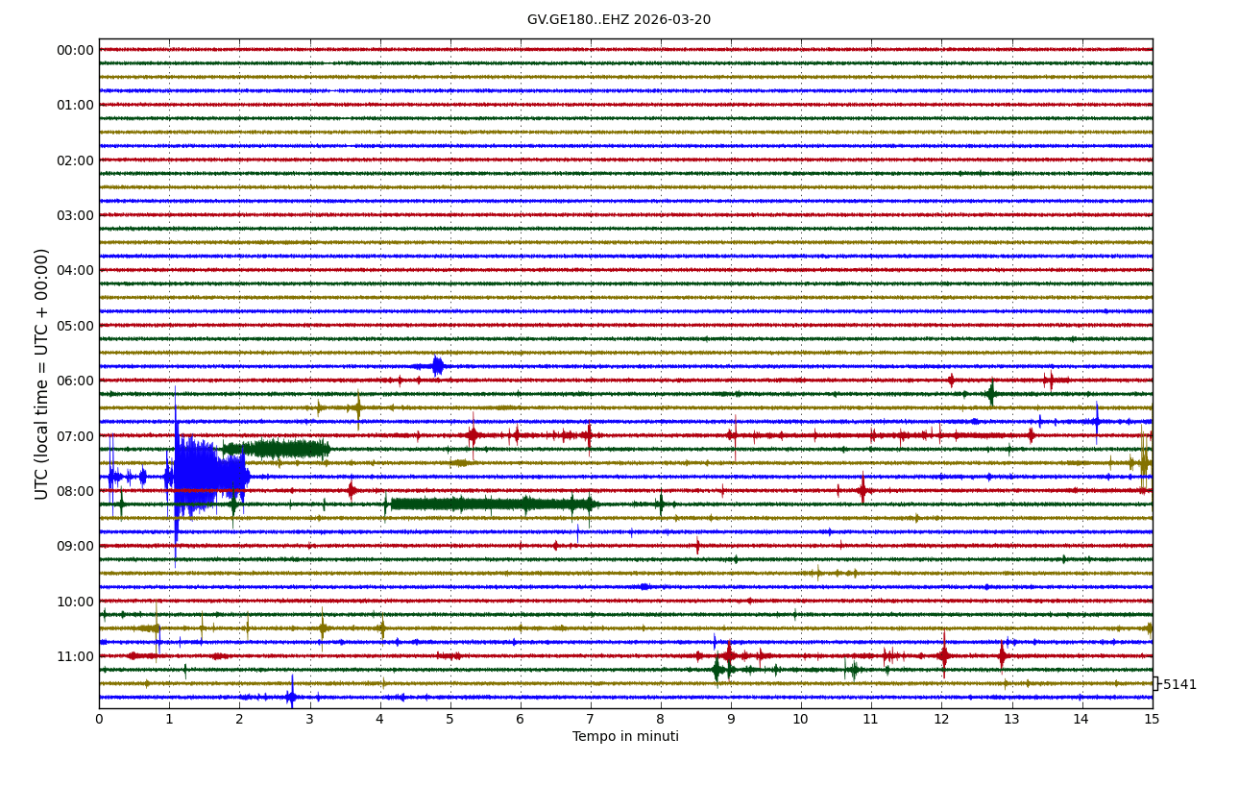
Task: Select the 00:00 time tick label
Action: (x=75, y=50)
